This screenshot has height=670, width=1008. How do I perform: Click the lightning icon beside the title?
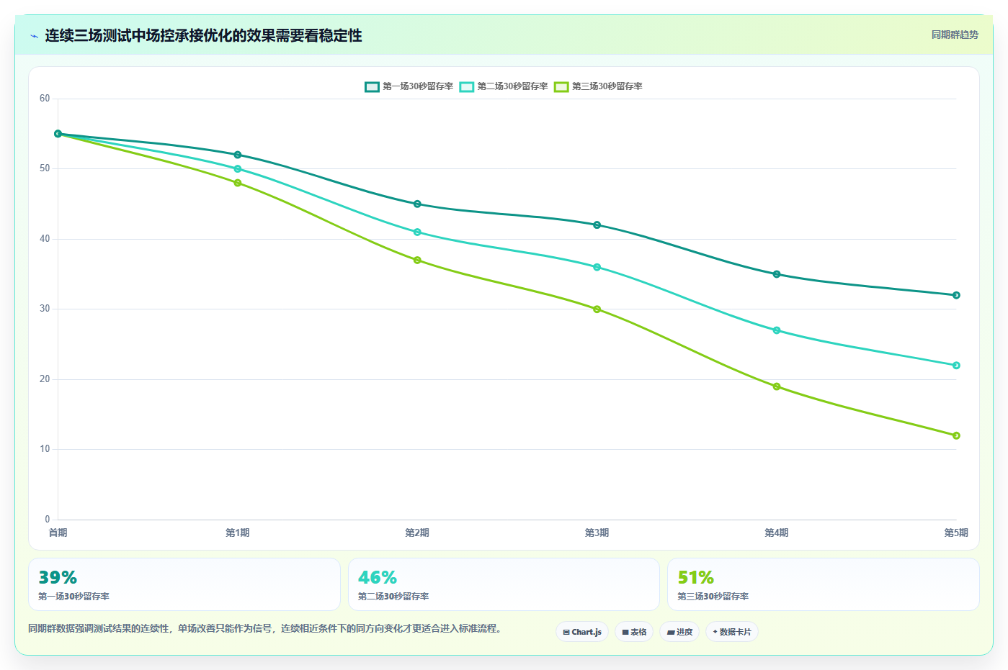(x=34, y=36)
